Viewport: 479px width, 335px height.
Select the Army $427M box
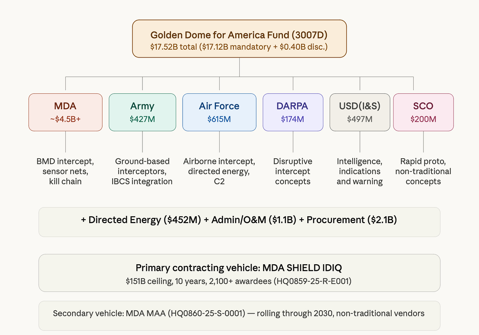tap(142, 112)
